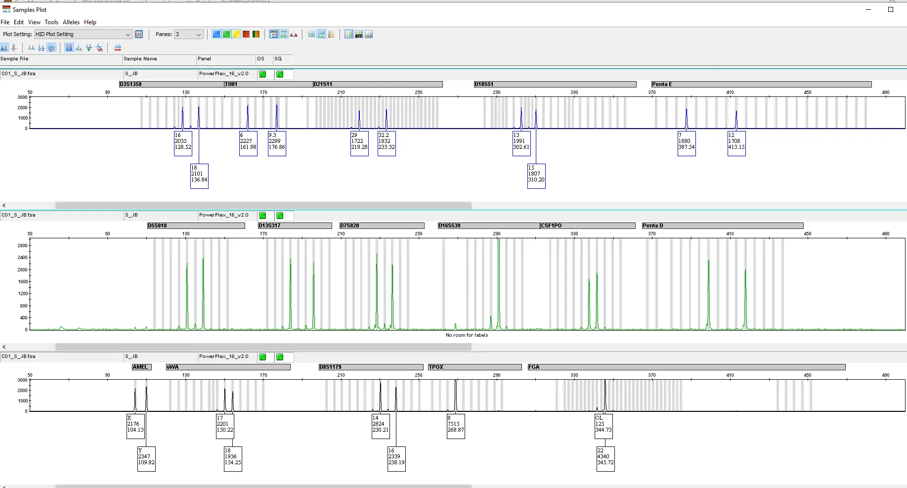
Task: Click the top pane horizontal scrollbar thumb
Action: (x=263, y=205)
